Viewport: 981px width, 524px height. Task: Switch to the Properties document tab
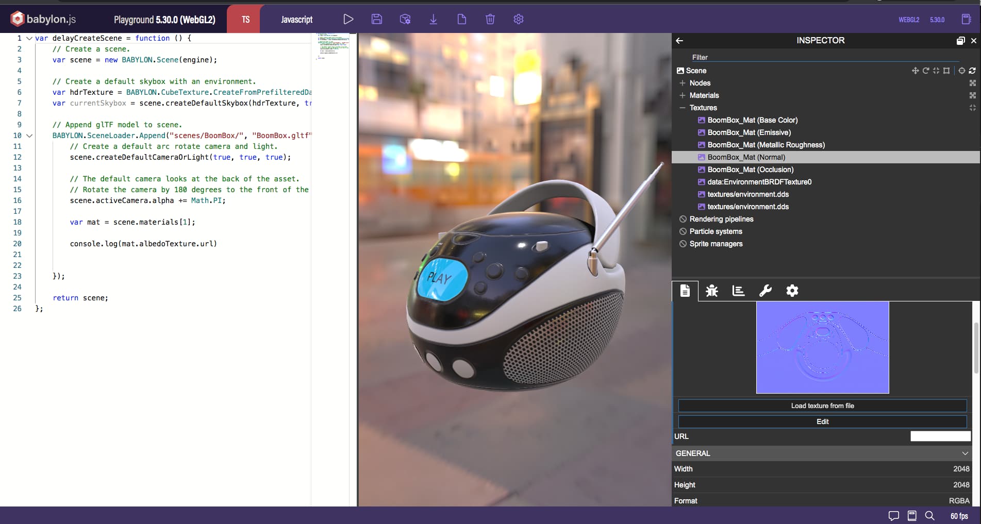[x=685, y=291]
